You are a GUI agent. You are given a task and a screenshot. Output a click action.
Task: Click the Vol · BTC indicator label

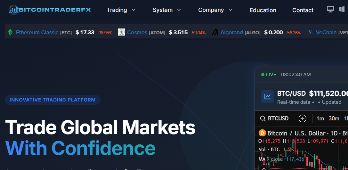click(x=270, y=150)
